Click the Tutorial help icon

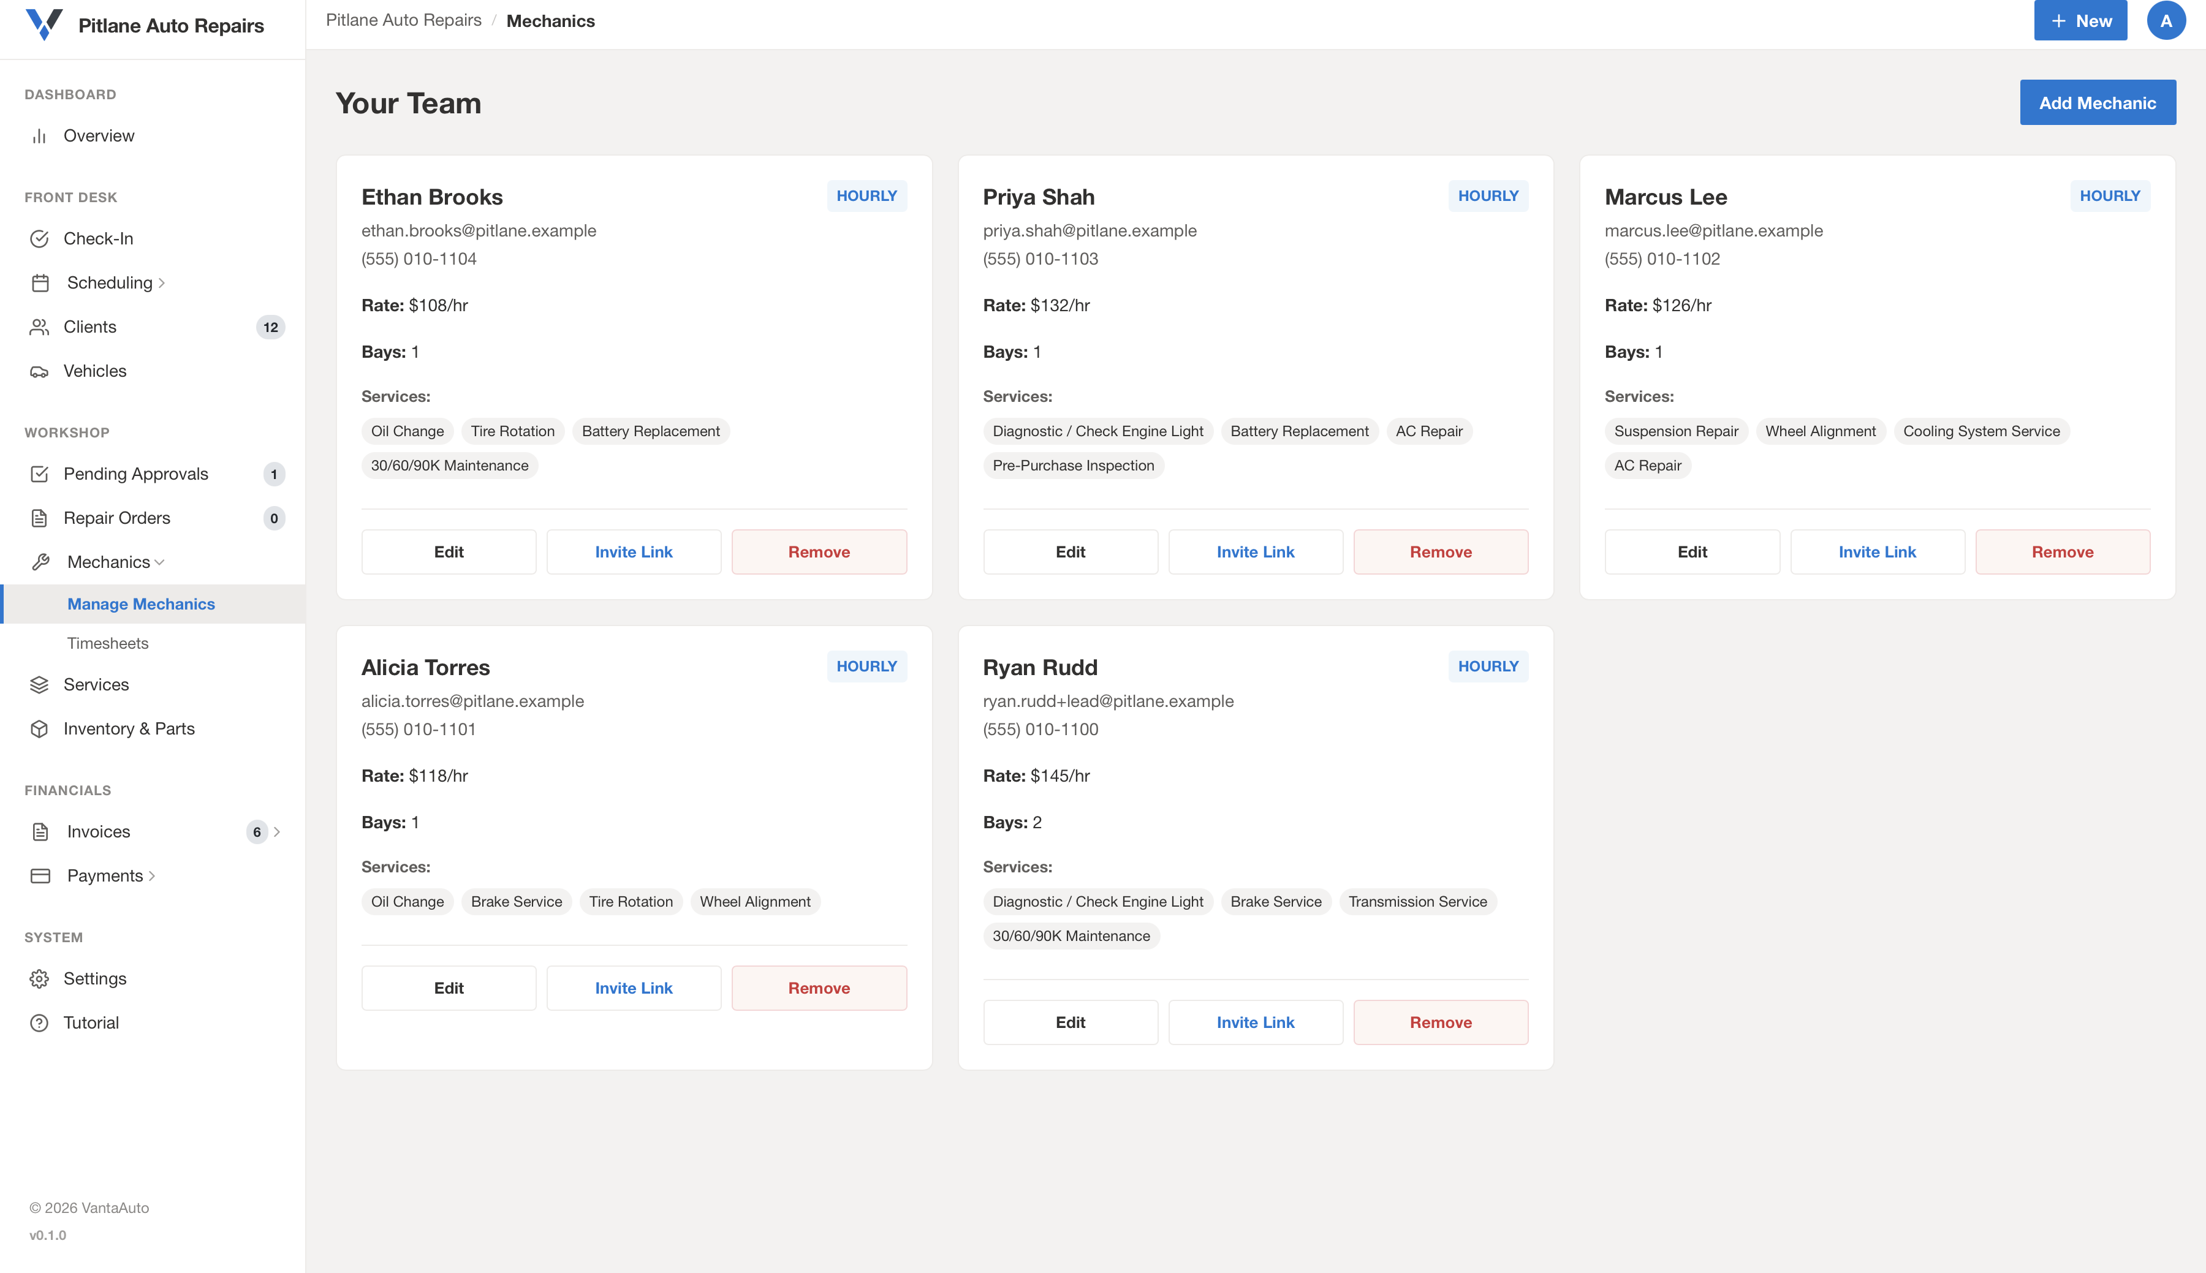pos(39,1023)
